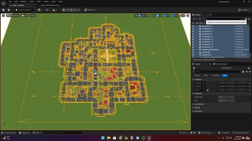Open the viewport Show menu
The width and height of the screenshot is (252, 141).
point(33,16)
